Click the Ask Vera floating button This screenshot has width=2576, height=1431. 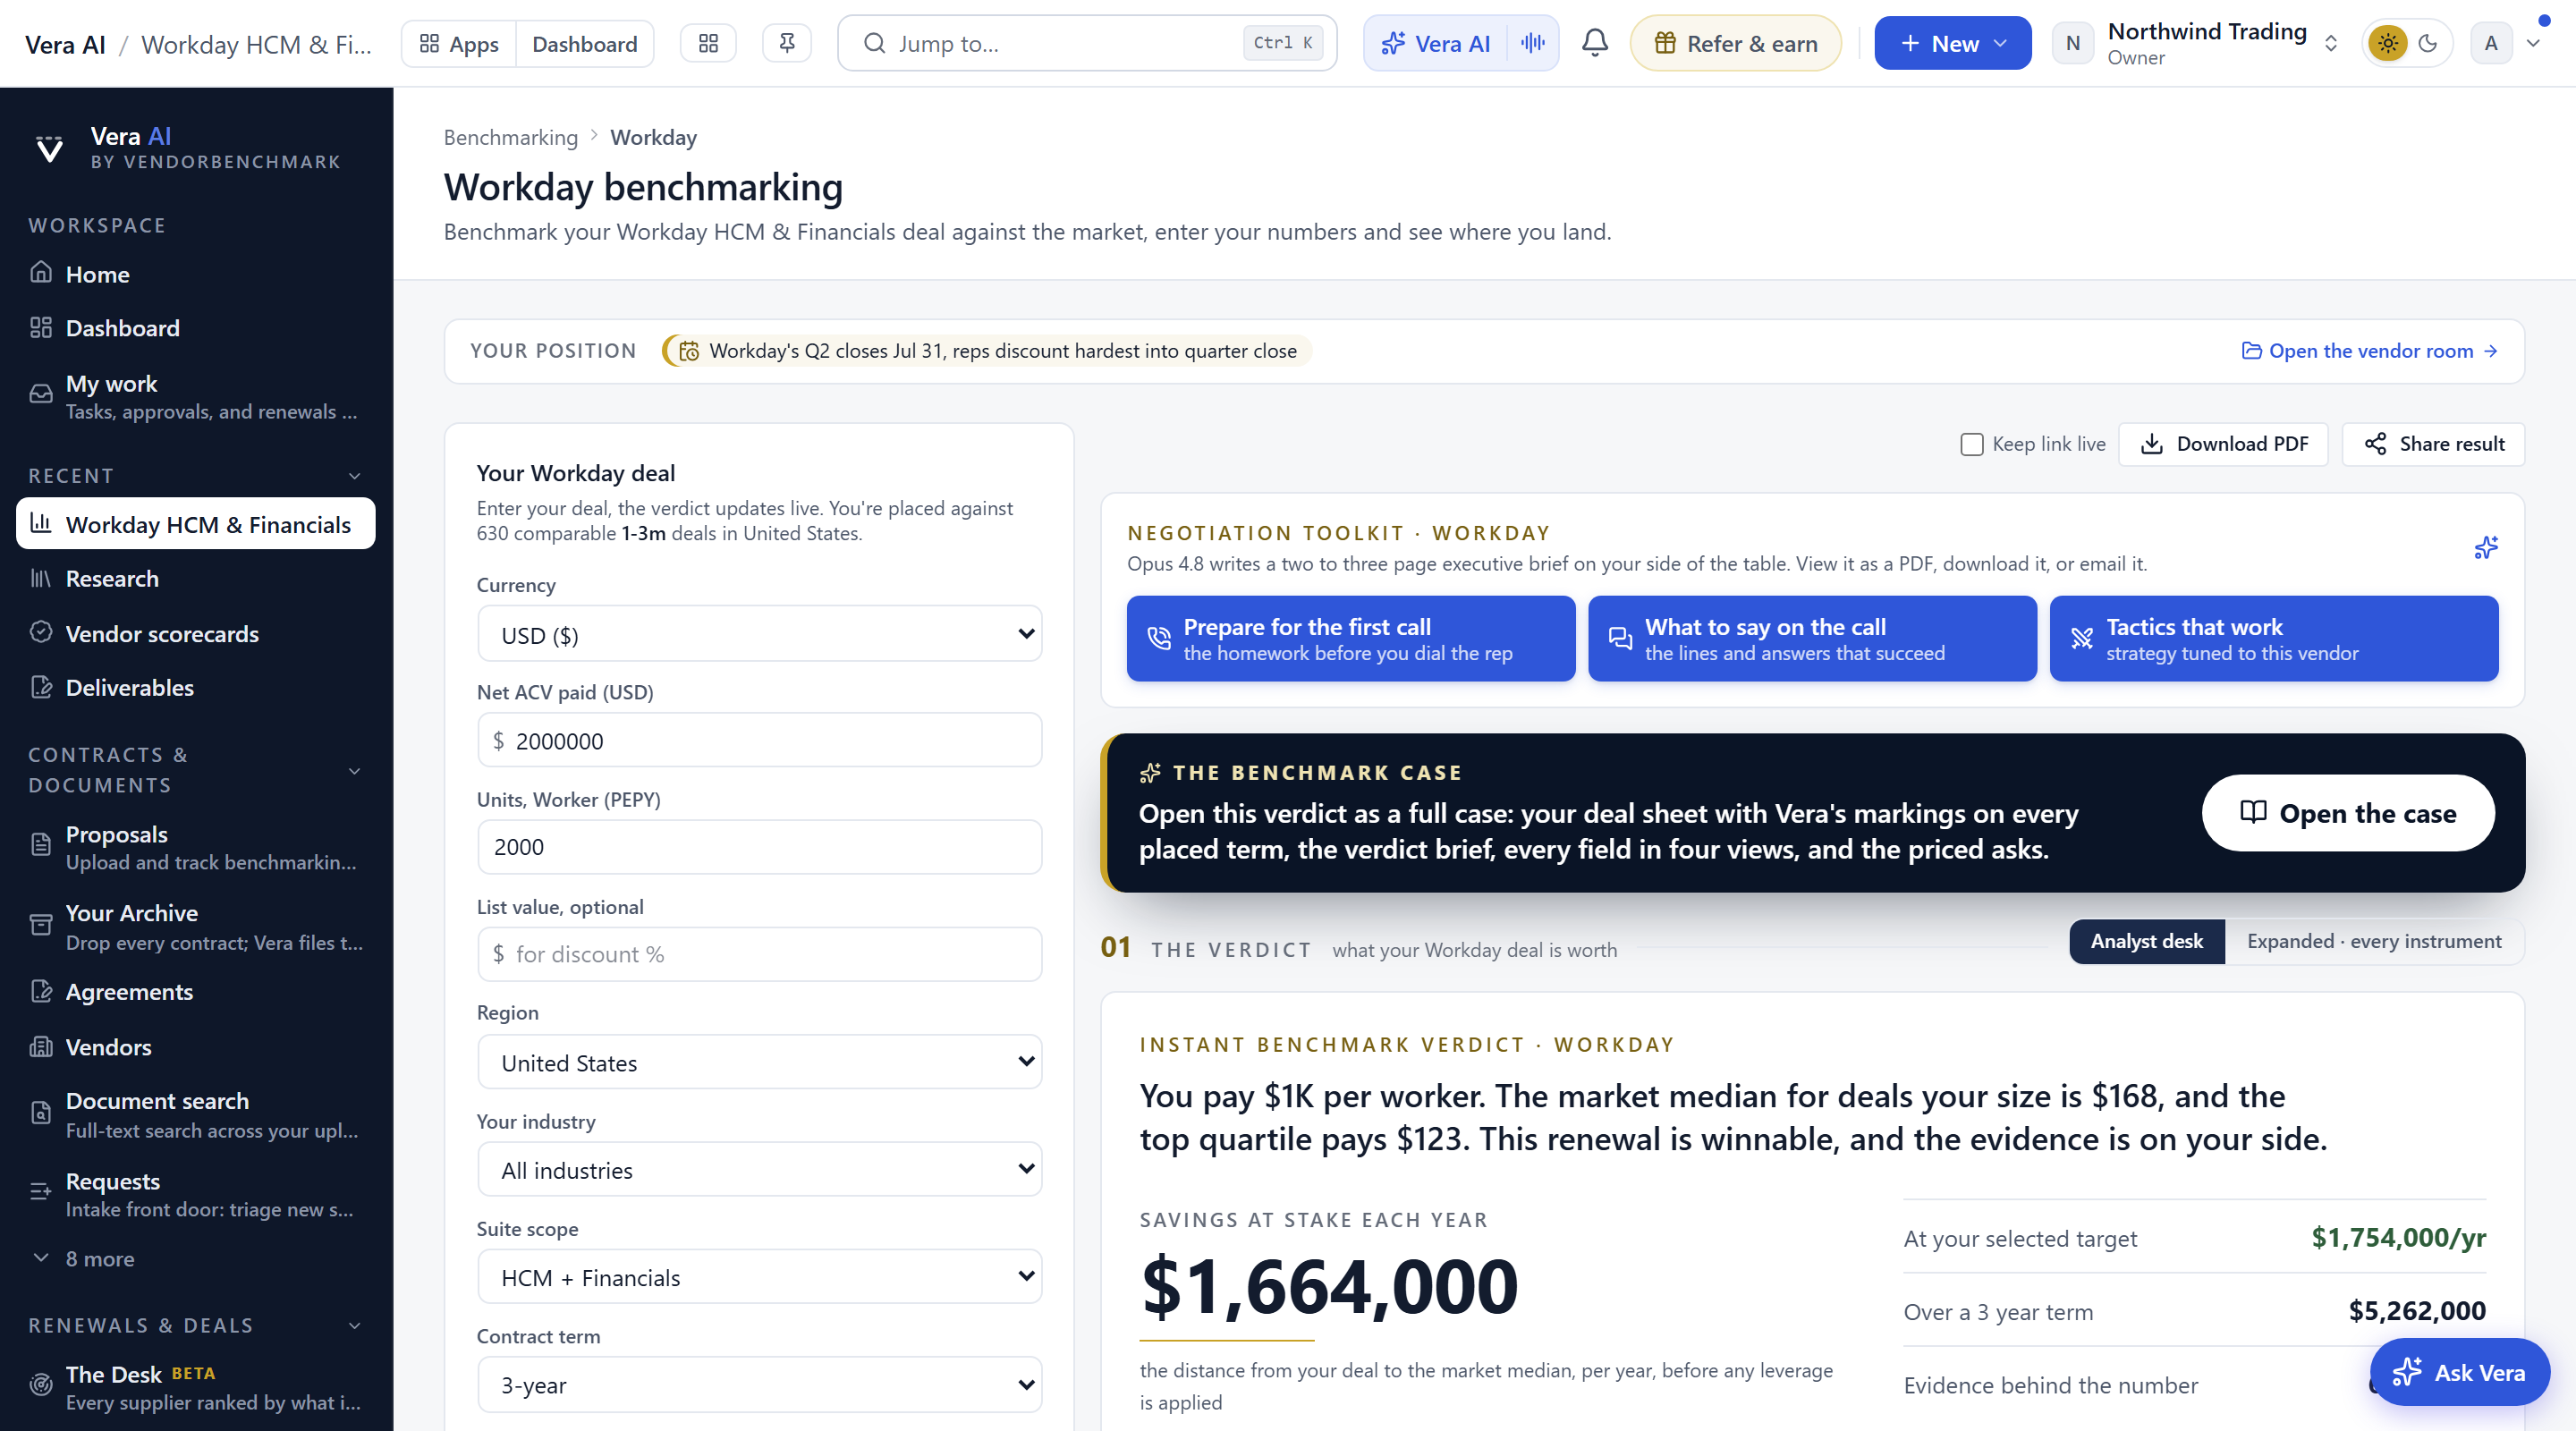tap(2459, 1372)
